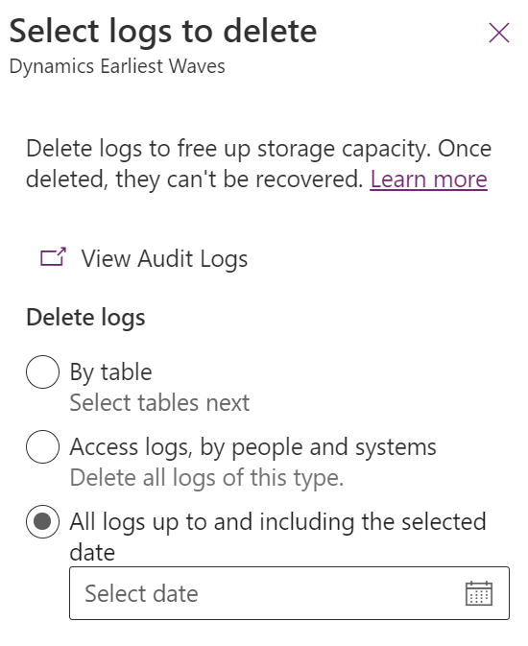
Task: Click the word date under the All logs option
Action: tap(92, 553)
